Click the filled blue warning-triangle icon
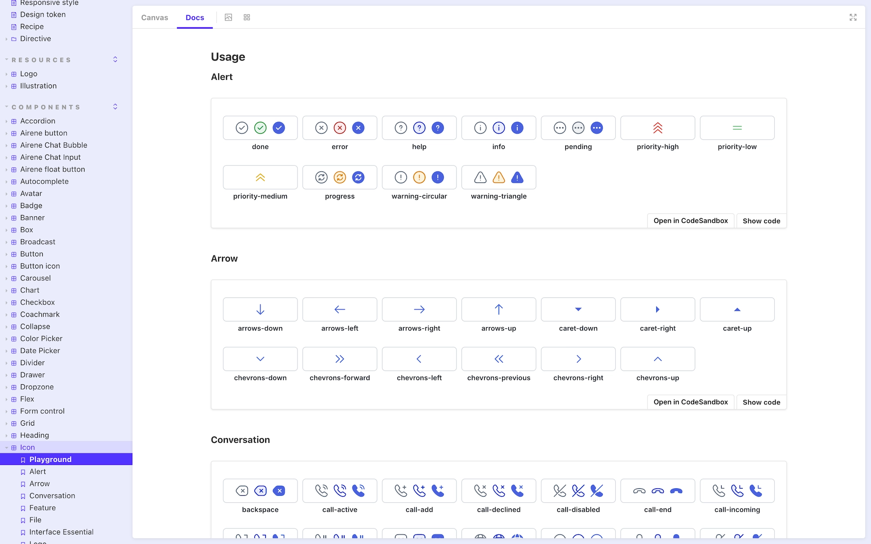The image size is (871, 544). coord(517,177)
